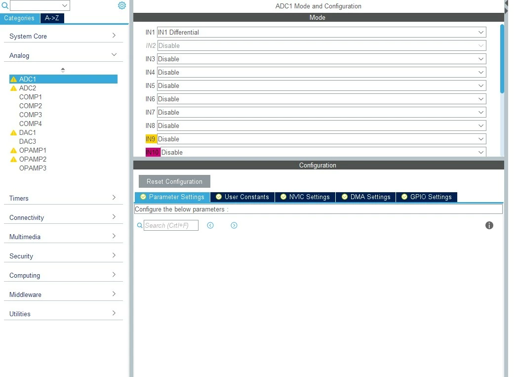Screen dimensions: 518x377
Task: Click the Reset Configuration button
Action: [x=174, y=181]
